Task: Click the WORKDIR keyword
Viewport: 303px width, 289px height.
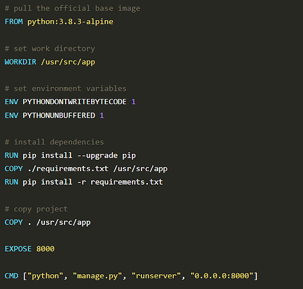Action: point(21,62)
